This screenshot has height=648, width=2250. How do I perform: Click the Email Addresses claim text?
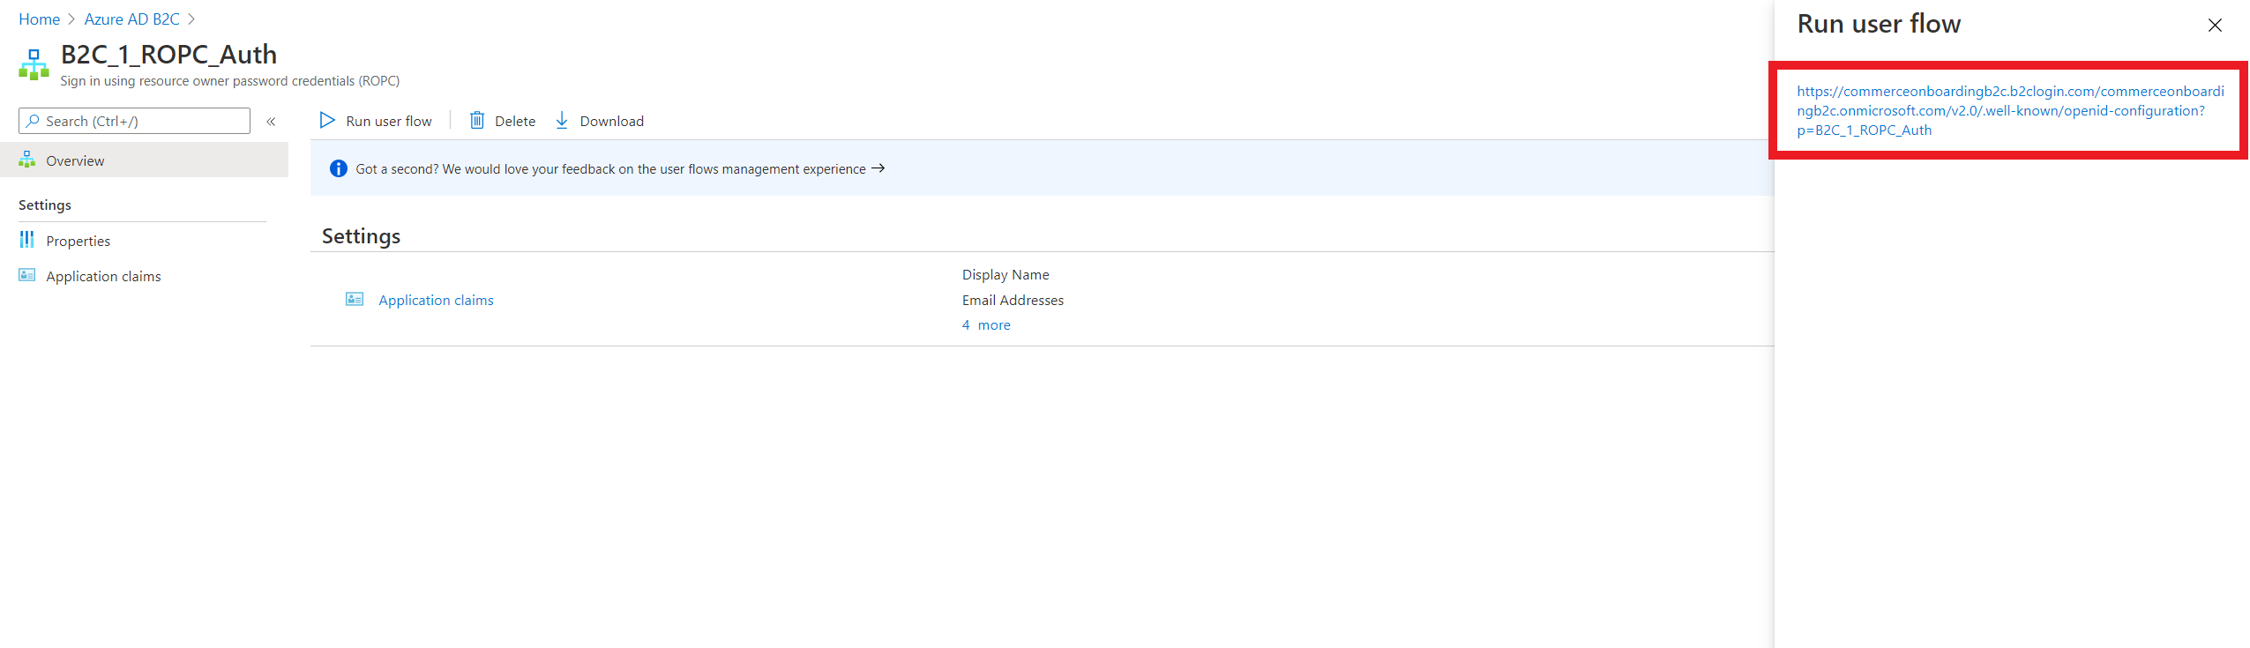1013,301
